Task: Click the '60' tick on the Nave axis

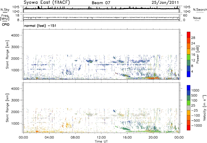Action: click(x=185, y=15)
